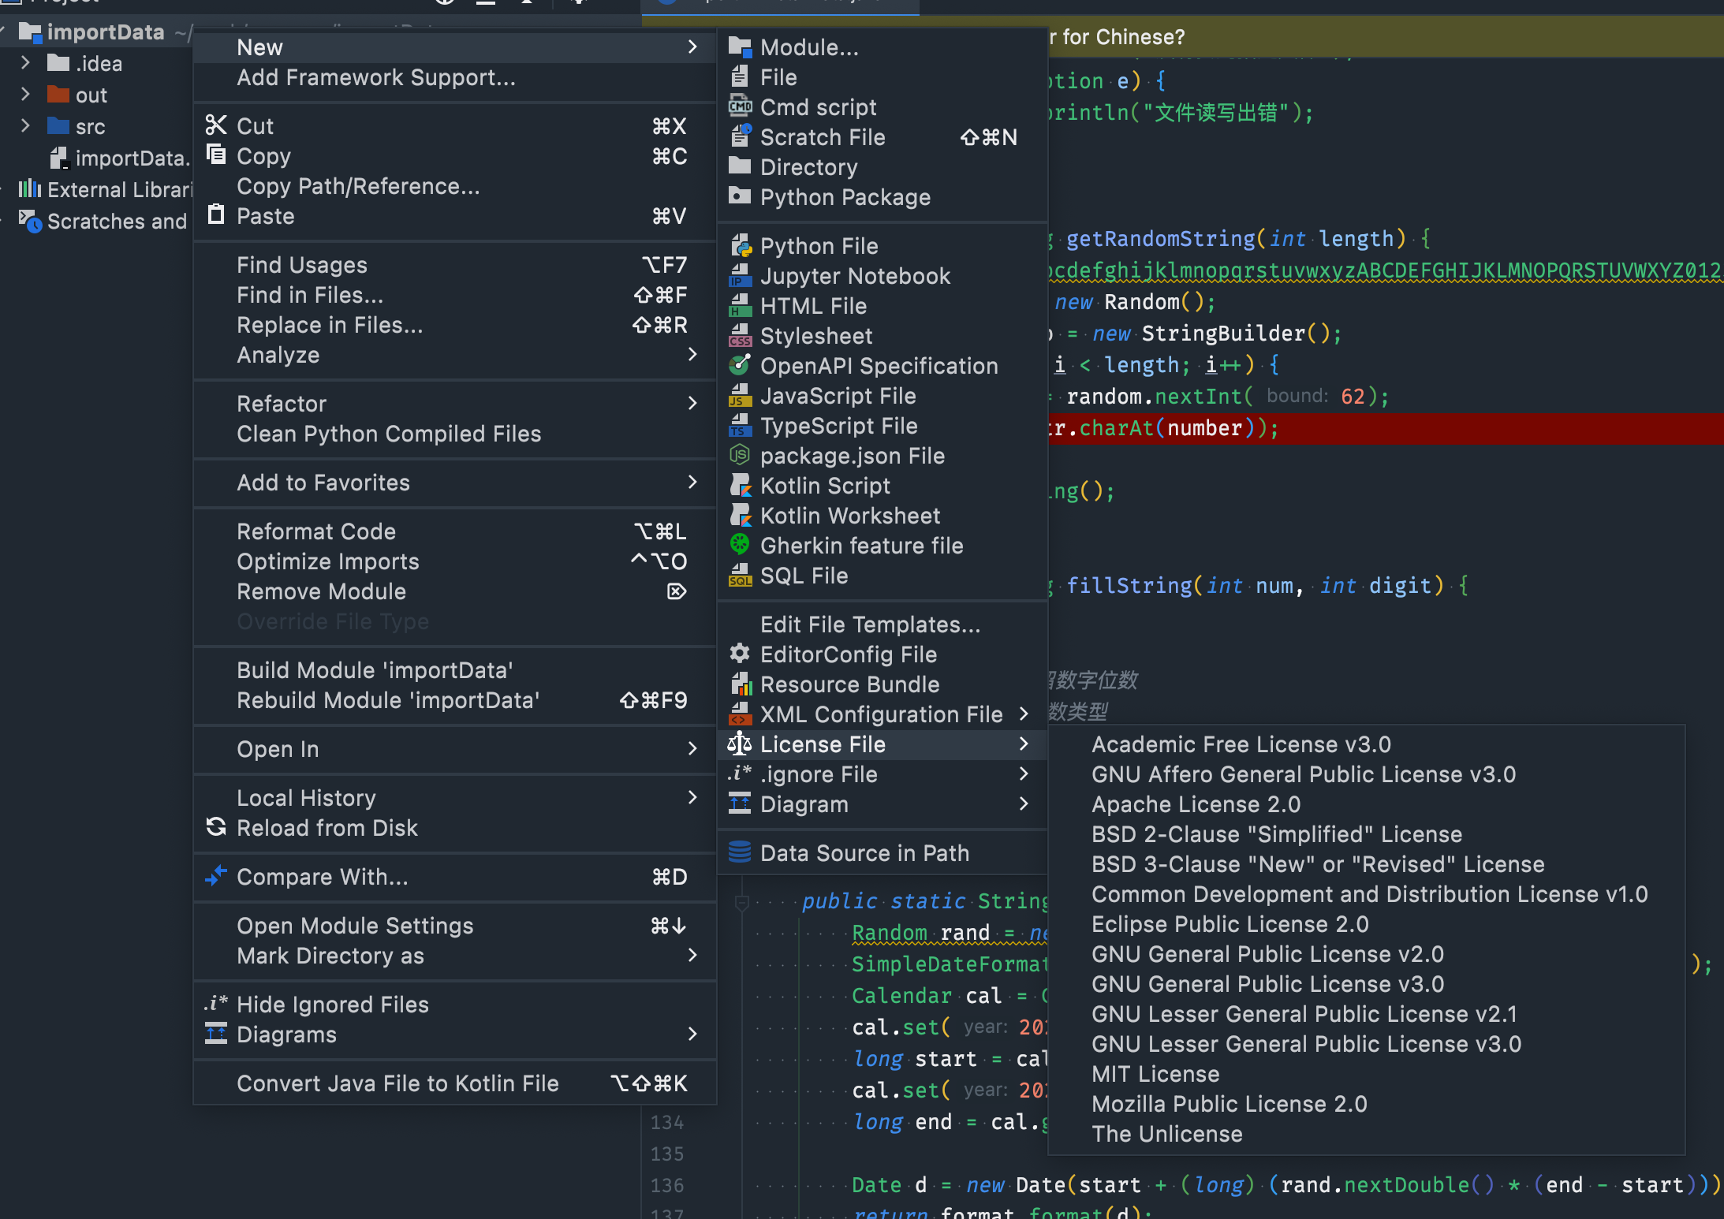Click the Gherkin feature file icon
The image size is (1724, 1219).
[740, 545]
